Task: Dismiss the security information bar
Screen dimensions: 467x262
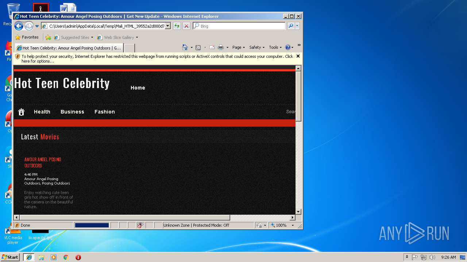Action: (x=298, y=56)
